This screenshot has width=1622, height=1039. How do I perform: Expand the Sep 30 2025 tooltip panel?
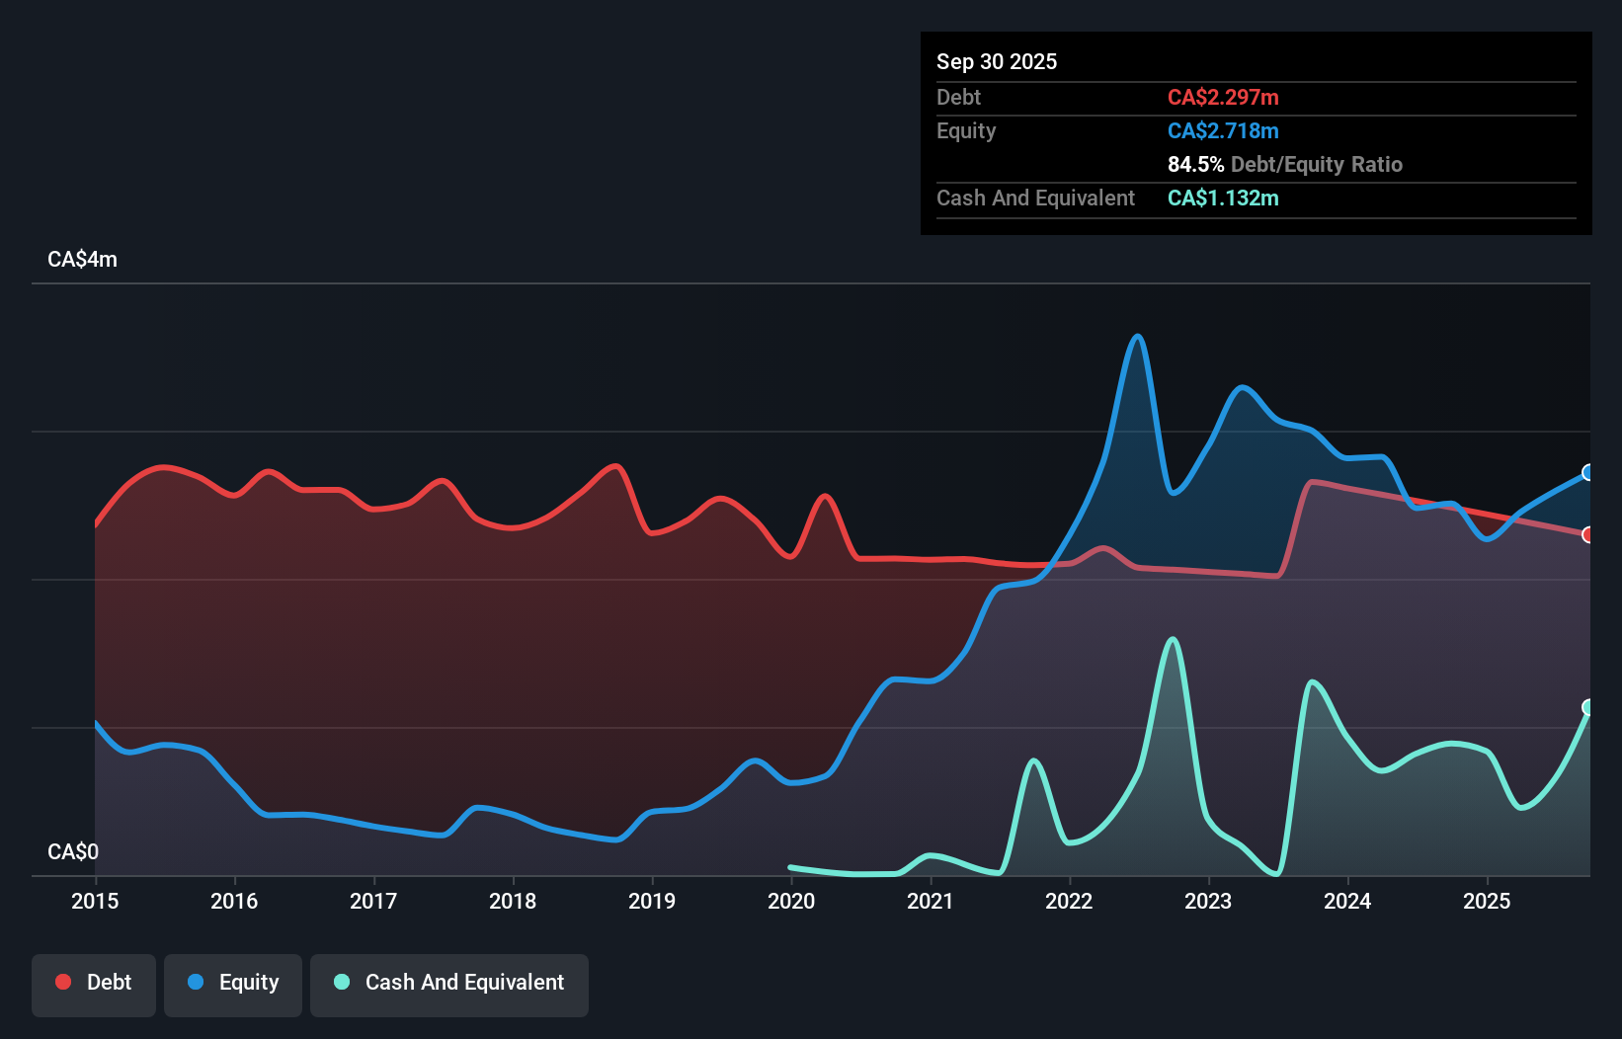tap(1256, 133)
